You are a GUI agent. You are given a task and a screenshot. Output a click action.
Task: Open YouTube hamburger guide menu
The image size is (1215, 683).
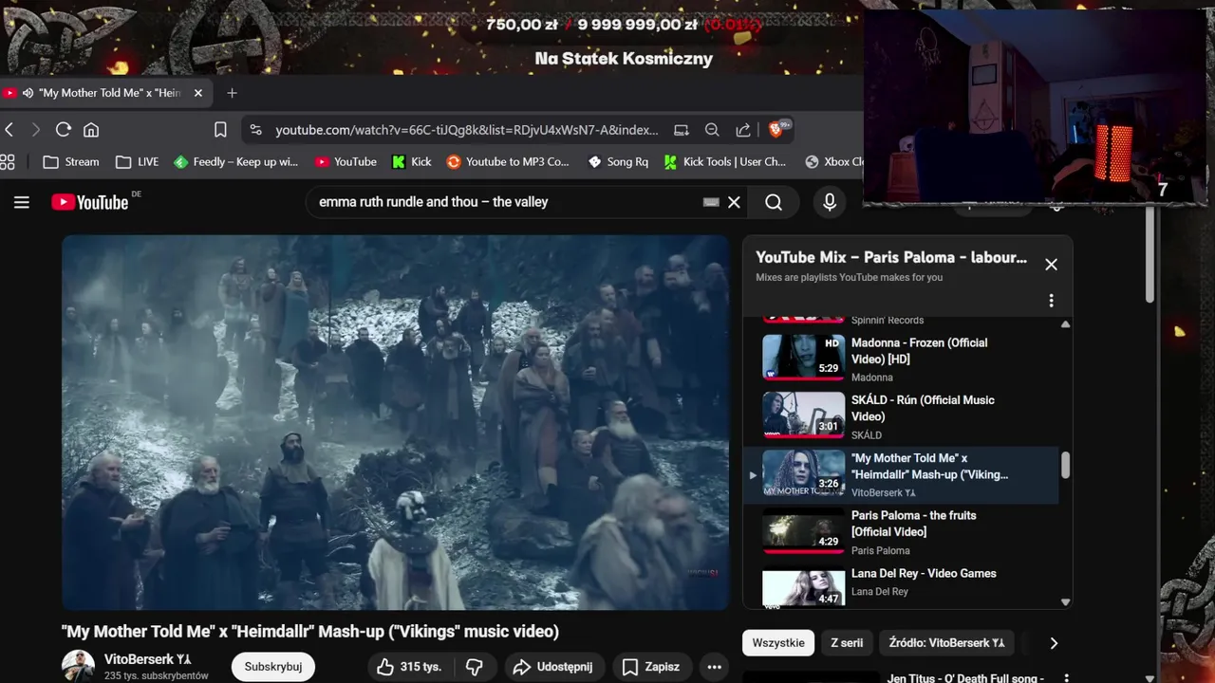click(22, 202)
